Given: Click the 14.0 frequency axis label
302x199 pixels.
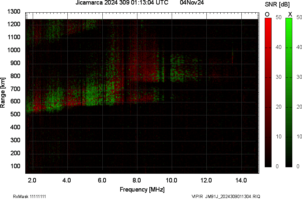Looking at the screenshot, I should (241, 180).
